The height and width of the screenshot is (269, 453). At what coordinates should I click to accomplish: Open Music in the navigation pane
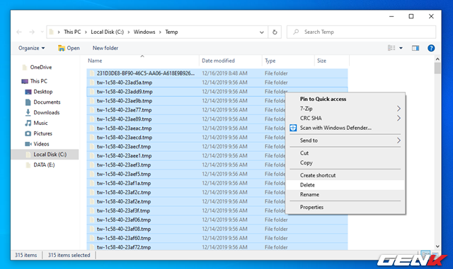(x=40, y=123)
